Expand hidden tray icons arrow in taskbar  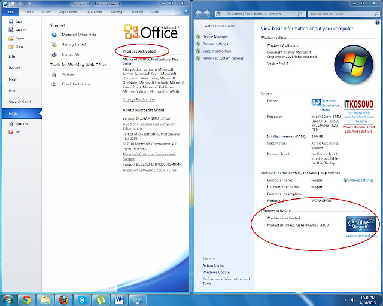345,301
